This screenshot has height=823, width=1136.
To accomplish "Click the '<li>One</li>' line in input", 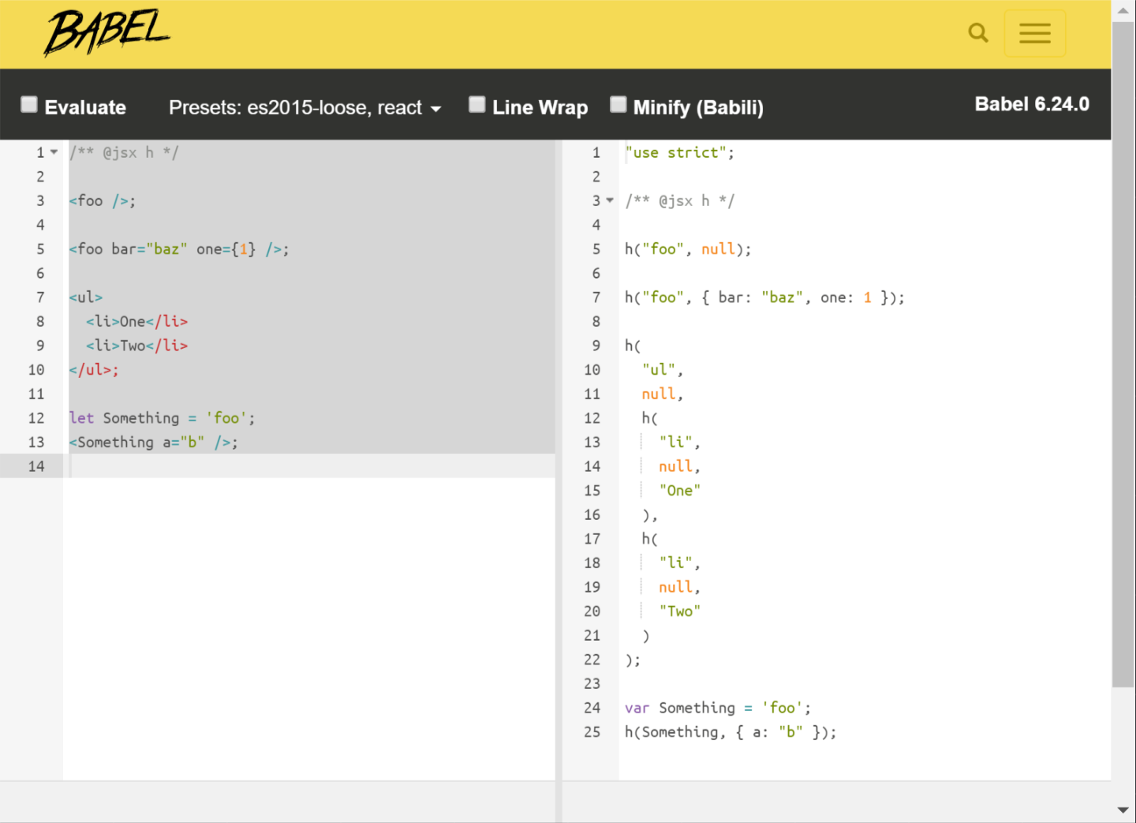I will [137, 321].
